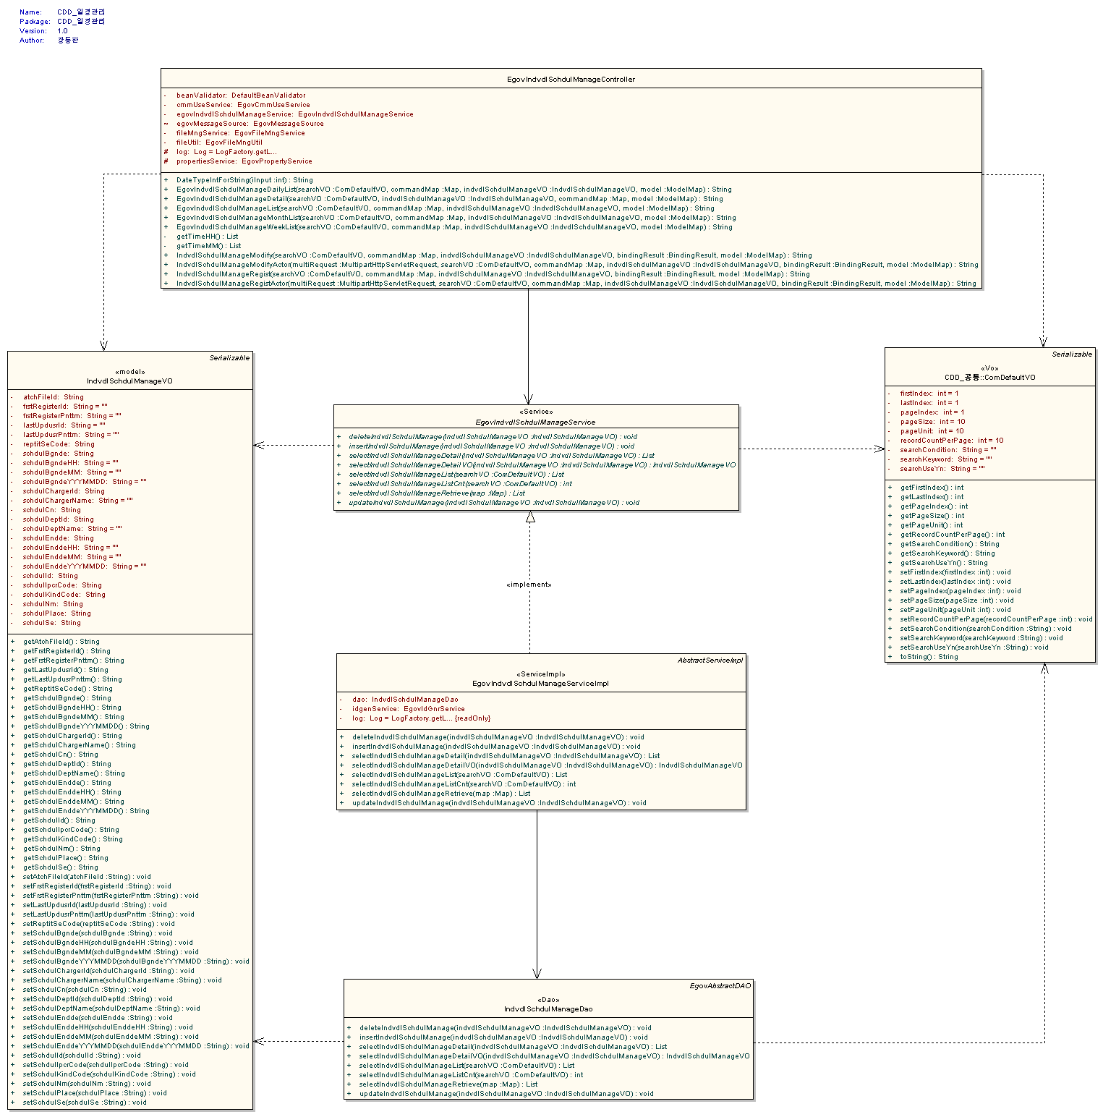This screenshot has width=1103, height=1117.
Task: Click the setSchdulSe method in IndvdlSchdulManageVO
Action: (x=84, y=1103)
